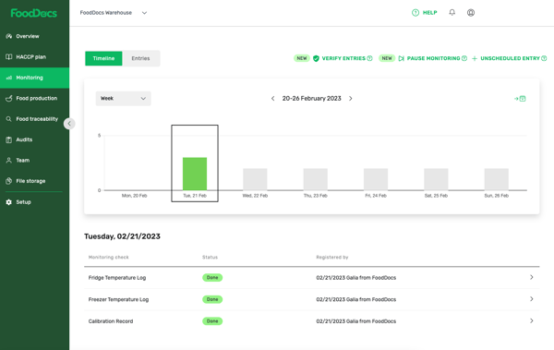
Task: Click the Monitoring chart icon
Action: [x=9, y=78]
